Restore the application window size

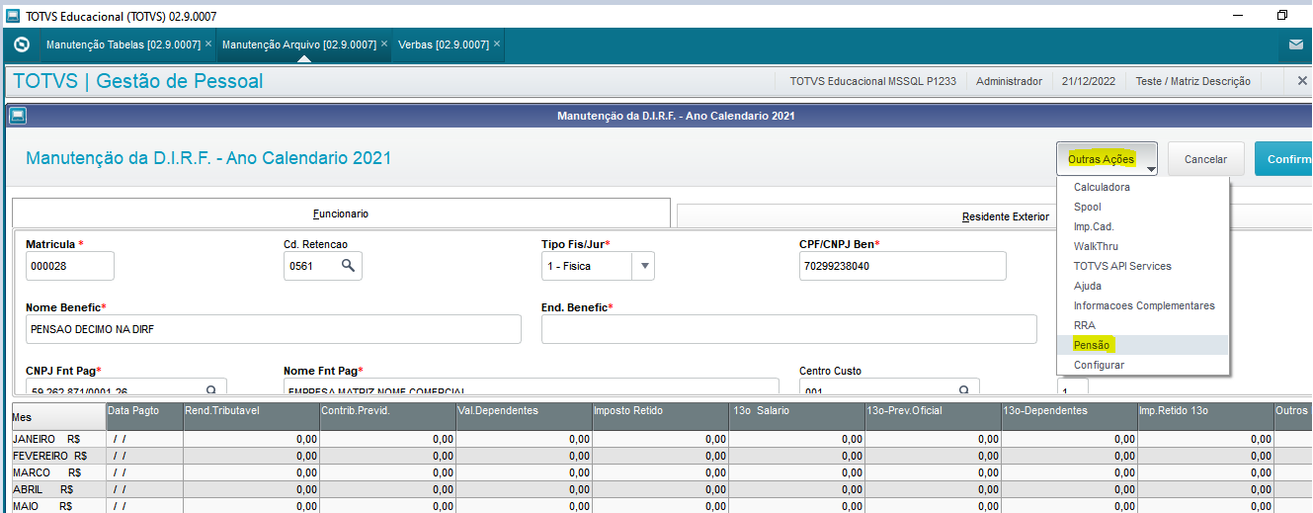1282,15
